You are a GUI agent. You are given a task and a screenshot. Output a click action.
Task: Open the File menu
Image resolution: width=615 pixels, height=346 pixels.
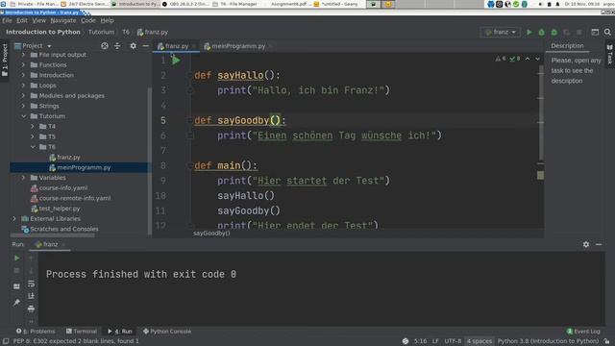click(7, 20)
